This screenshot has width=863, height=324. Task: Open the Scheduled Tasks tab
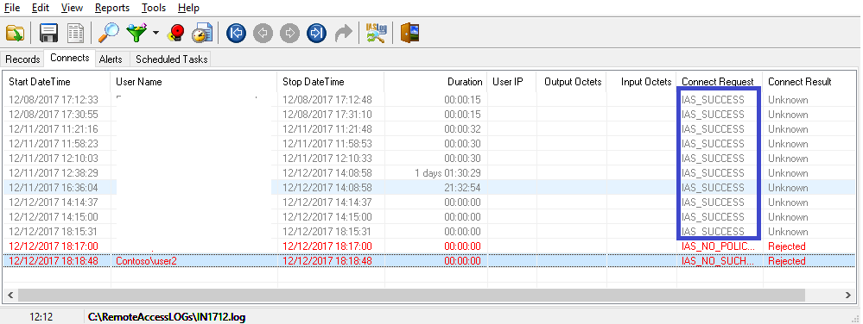coord(171,59)
